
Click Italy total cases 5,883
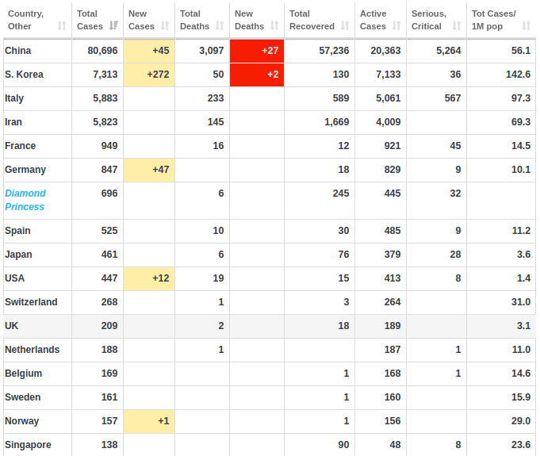[x=105, y=98]
